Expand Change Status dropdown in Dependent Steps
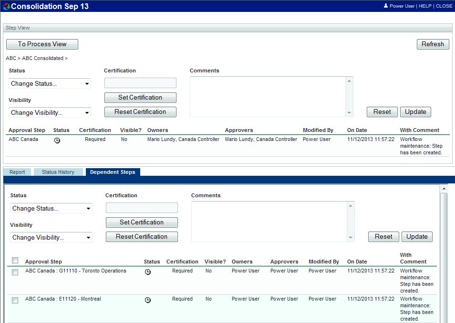Viewport: 455px width, 323px height. (51, 209)
